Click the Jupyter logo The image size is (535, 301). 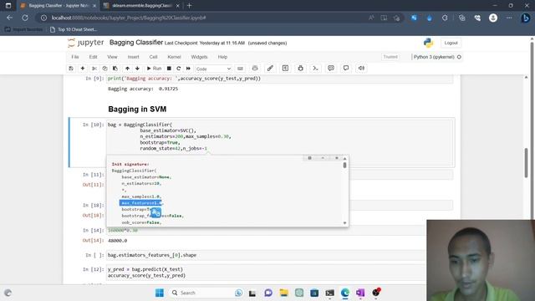coord(85,43)
